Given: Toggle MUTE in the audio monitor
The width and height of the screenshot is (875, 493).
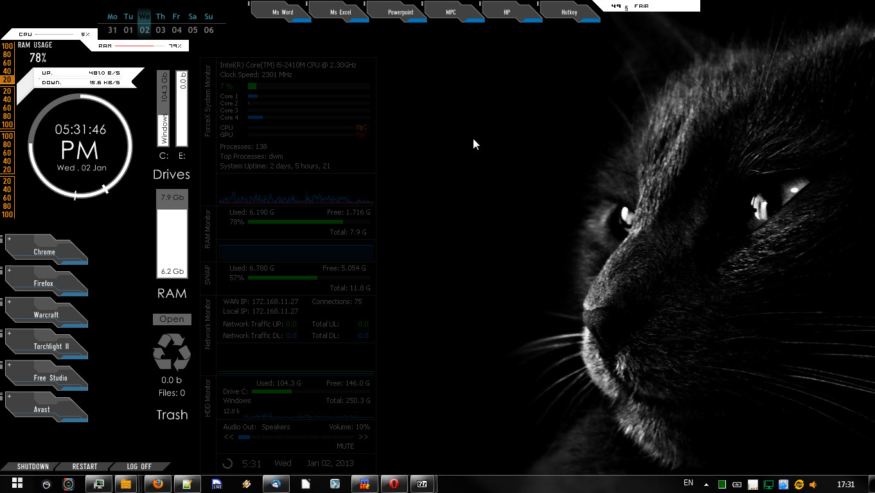Looking at the screenshot, I should [x=345, y=446].
